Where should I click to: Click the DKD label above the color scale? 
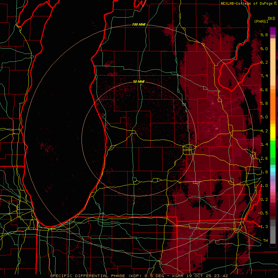coord(272,19)
